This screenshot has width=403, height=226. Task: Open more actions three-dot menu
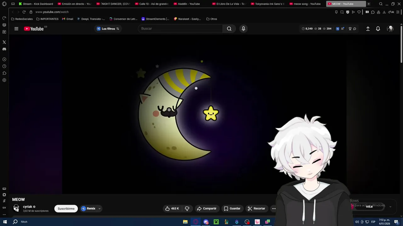274,208
